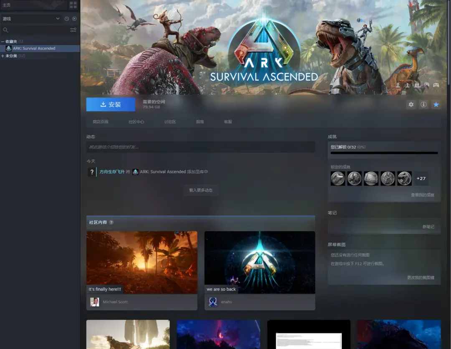
Task: Click small ARK icon in activity entry
Action: [135, 172]
